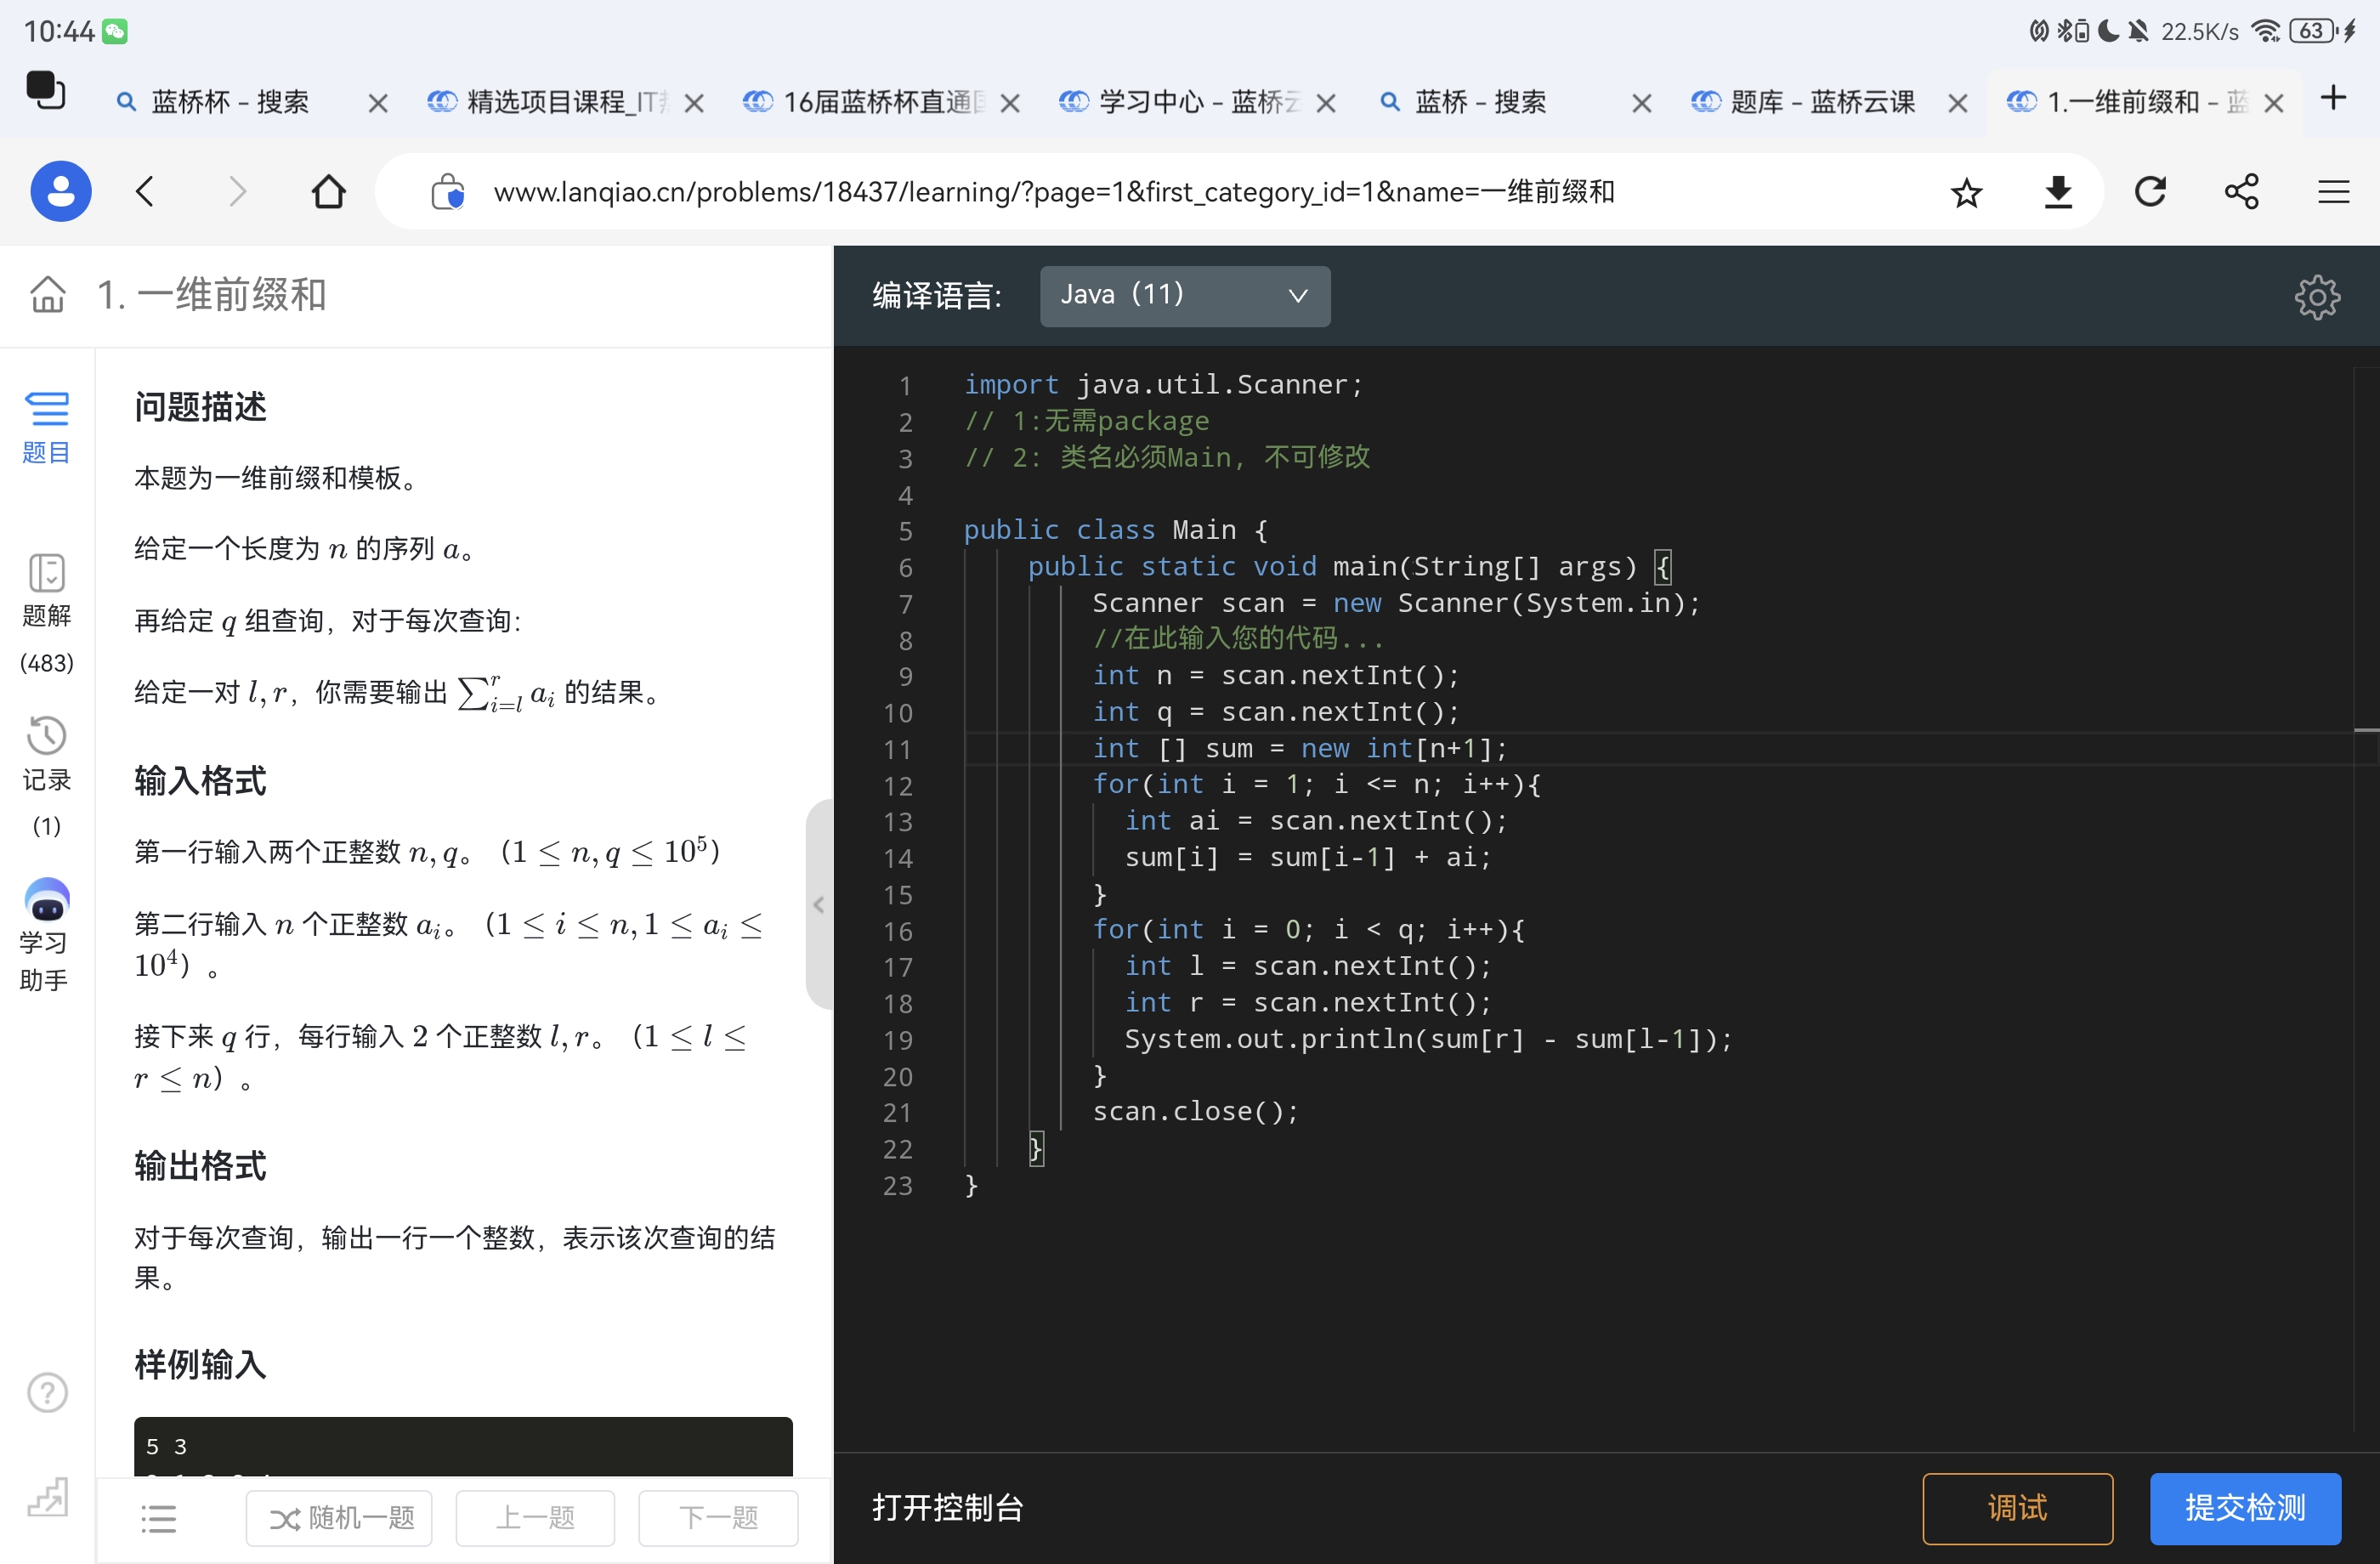This screenshot has height=1564, width=2380.
Task: Click the browser download icon
Action: click(x=2058, y=192)
